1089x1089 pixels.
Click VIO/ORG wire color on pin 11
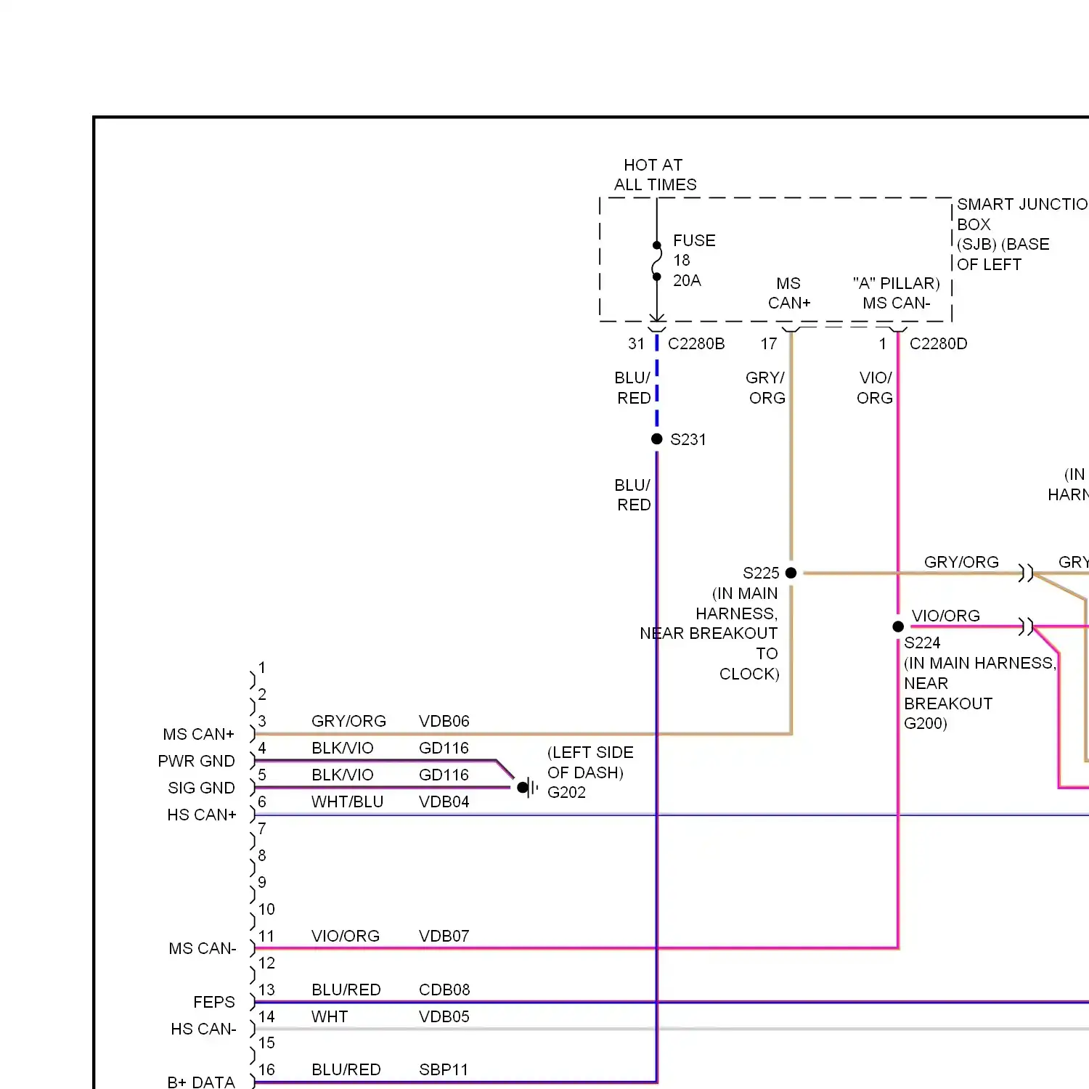coord(346,936)
